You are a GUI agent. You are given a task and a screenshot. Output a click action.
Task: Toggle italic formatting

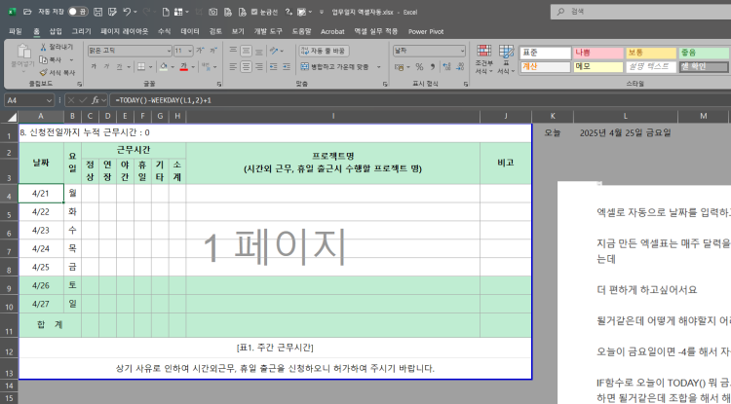click(x=106, y=67)
